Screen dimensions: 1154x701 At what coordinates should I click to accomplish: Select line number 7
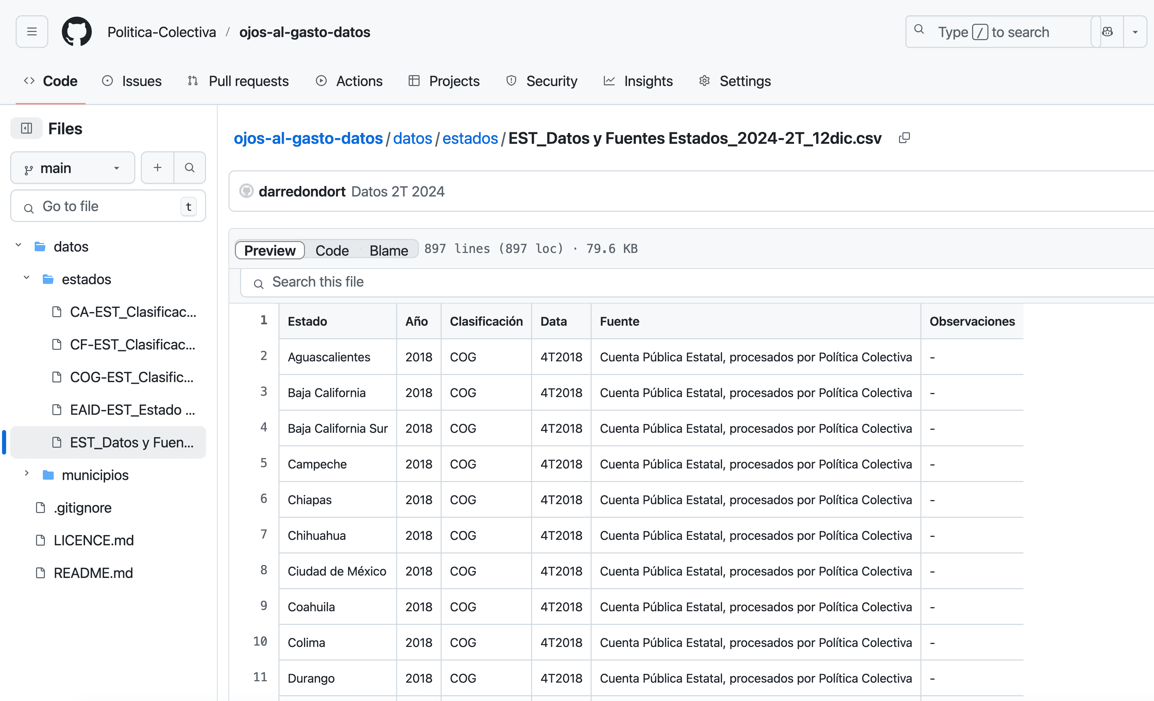click(x=264, y=534)
